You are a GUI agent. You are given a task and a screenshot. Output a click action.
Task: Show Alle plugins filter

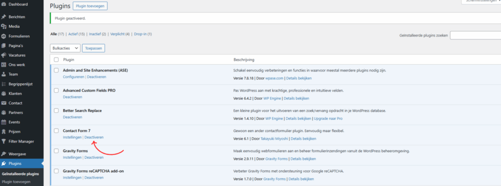[53, 34]
